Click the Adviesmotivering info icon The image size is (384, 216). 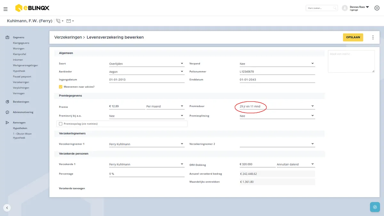pyautogui.click(x=7, y=112)
